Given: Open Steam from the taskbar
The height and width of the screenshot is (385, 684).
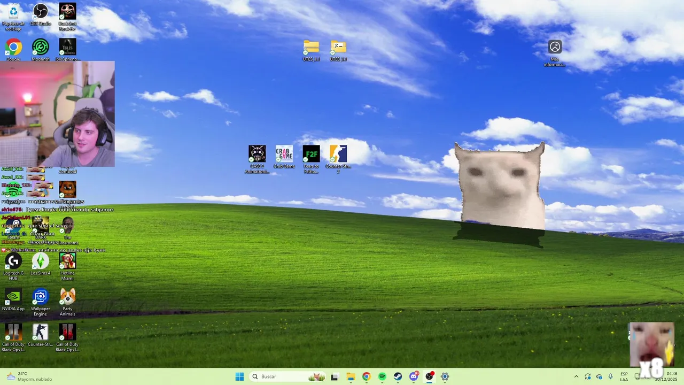Looking at the screenshot, I should click(398, 376).
